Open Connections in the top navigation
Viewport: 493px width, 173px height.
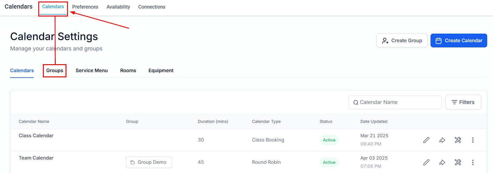point(152,7)
